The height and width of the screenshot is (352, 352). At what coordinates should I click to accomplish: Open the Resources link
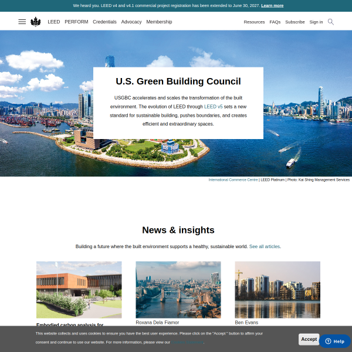pyautogui.click(x=254, y=22)
